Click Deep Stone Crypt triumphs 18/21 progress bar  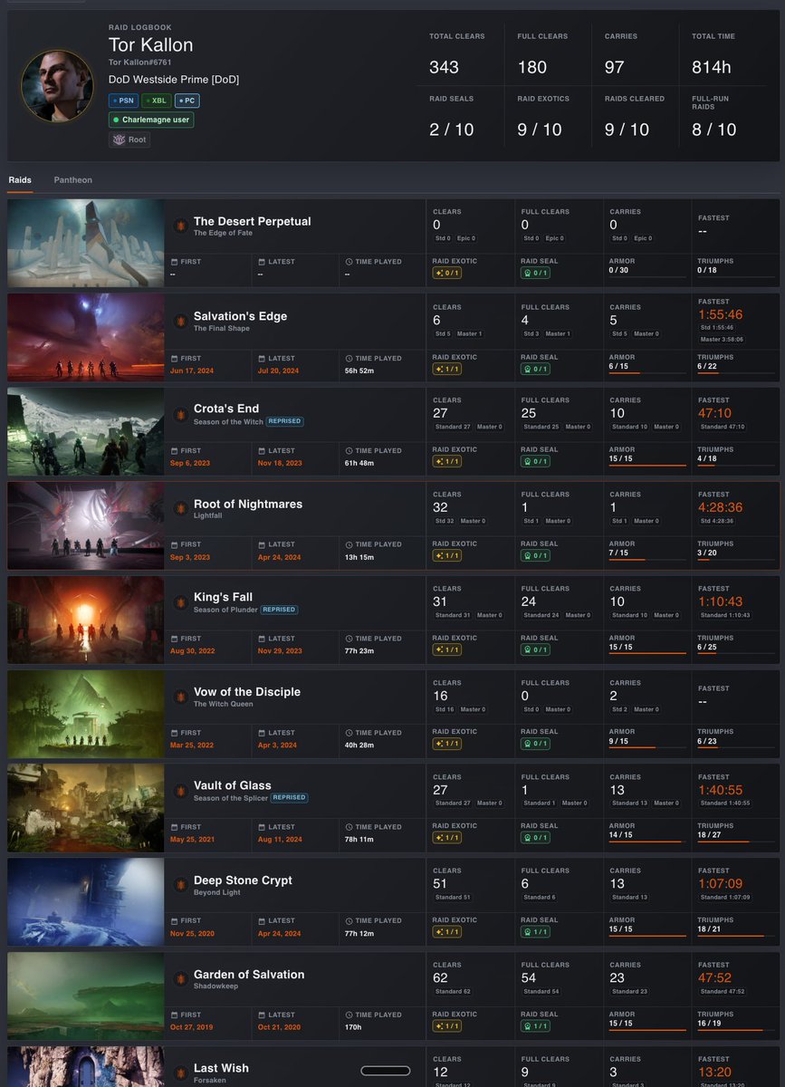point(735,937)
